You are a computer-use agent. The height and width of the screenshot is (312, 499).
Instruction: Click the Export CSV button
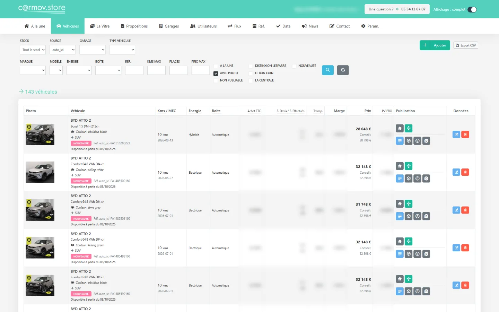coord(466,45)
